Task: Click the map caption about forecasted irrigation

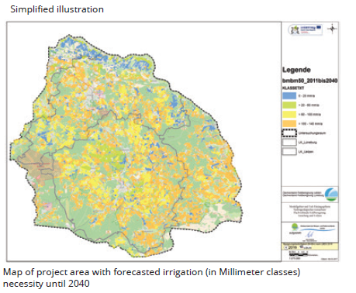Action: click(151, 277)
